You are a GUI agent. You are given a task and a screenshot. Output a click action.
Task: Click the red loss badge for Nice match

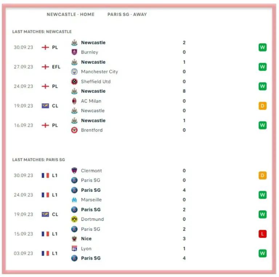pyautogui.click(x=262, y=234)
